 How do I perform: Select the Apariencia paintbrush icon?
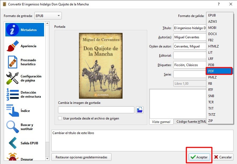12,46
